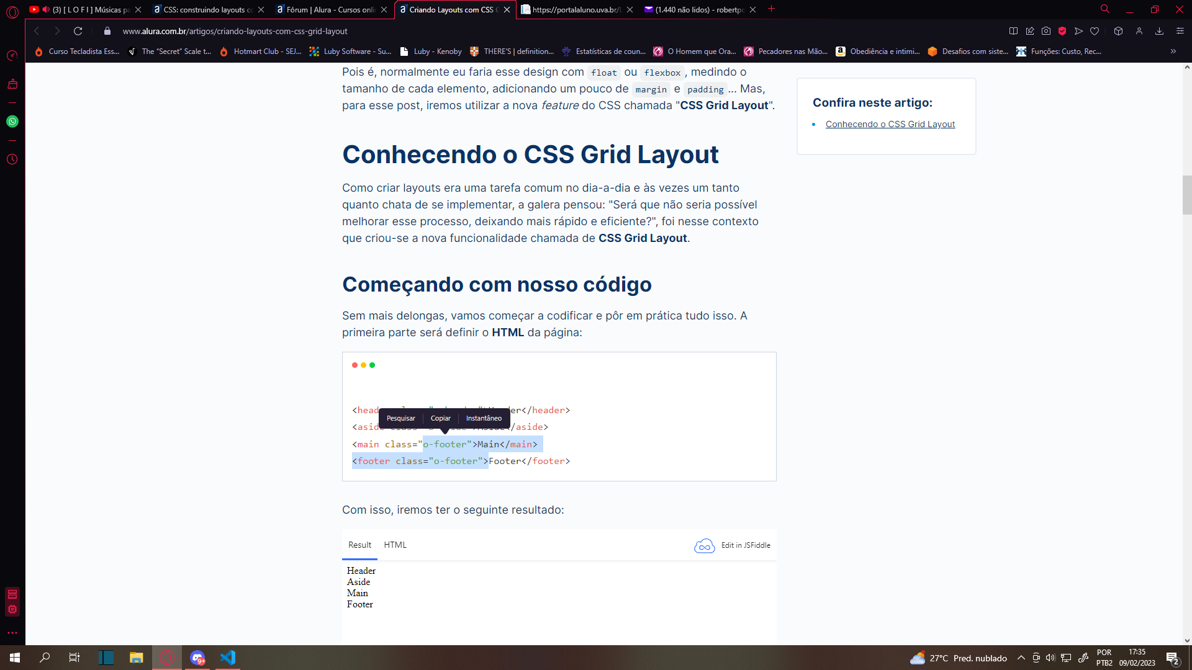Open the paper-plane flow icon

pos(1078,31)
